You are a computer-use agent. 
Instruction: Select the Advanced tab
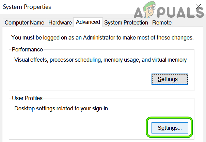tap(88, 22)
